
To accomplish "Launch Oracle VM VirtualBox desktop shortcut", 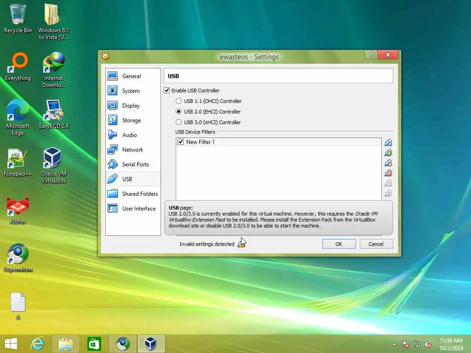I will (53, 165).
